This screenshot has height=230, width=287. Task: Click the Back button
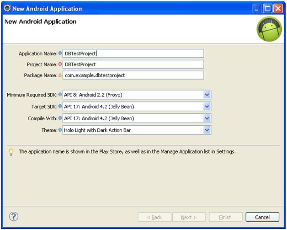[x=154, y=217]
